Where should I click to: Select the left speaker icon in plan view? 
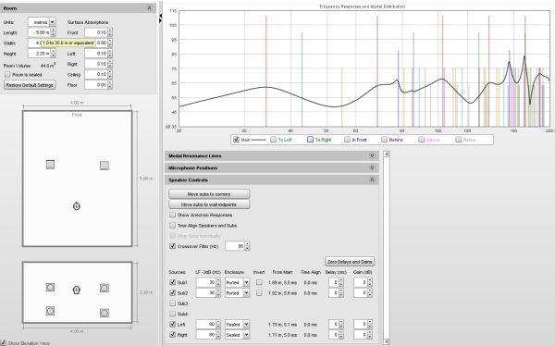[x=50, y=165]
